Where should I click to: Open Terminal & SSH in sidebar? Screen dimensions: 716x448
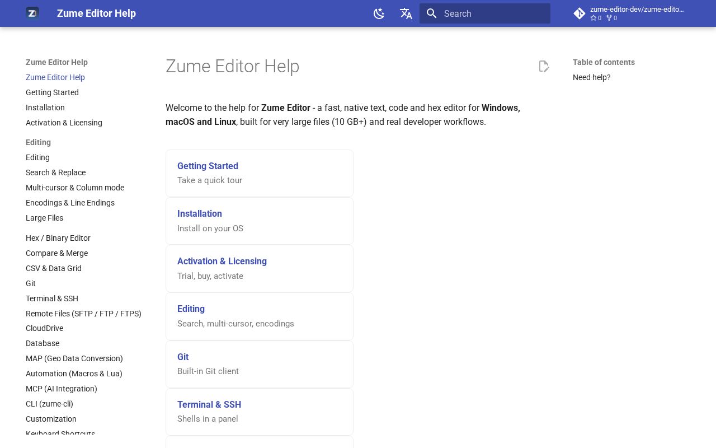pos(52,298)
